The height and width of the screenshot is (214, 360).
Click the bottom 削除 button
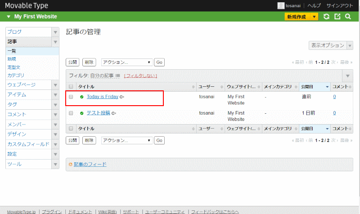click(89, 140)
